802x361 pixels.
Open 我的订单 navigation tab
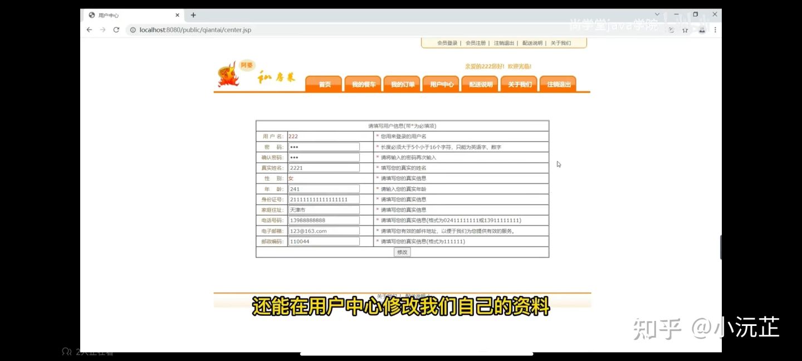(402, 84)
